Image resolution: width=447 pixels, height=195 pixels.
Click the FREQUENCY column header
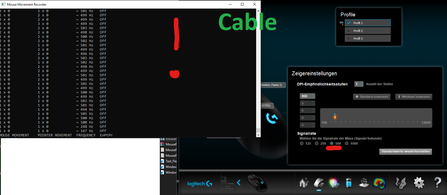click(x=86, y=135)
